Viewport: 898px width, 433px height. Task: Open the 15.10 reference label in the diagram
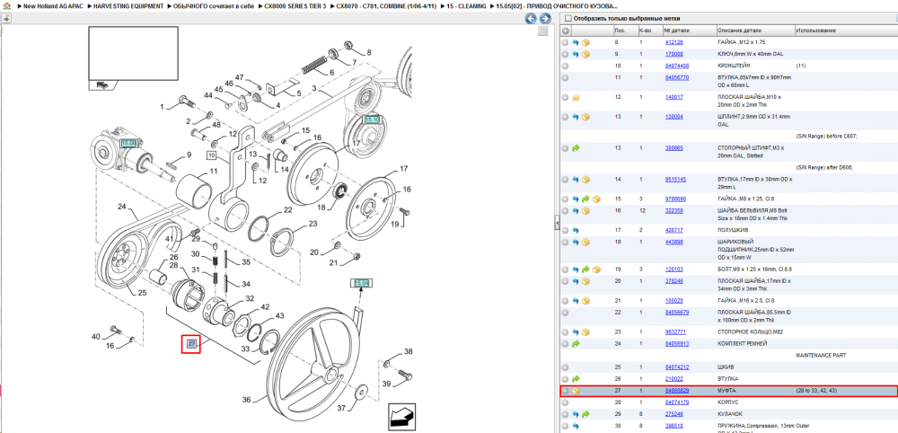coord(373,119)
